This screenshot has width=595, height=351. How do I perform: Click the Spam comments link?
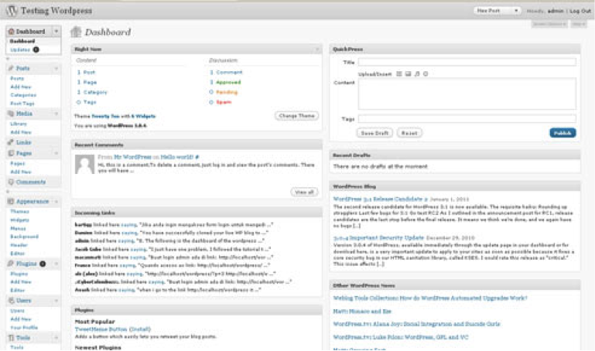[224, 102]
